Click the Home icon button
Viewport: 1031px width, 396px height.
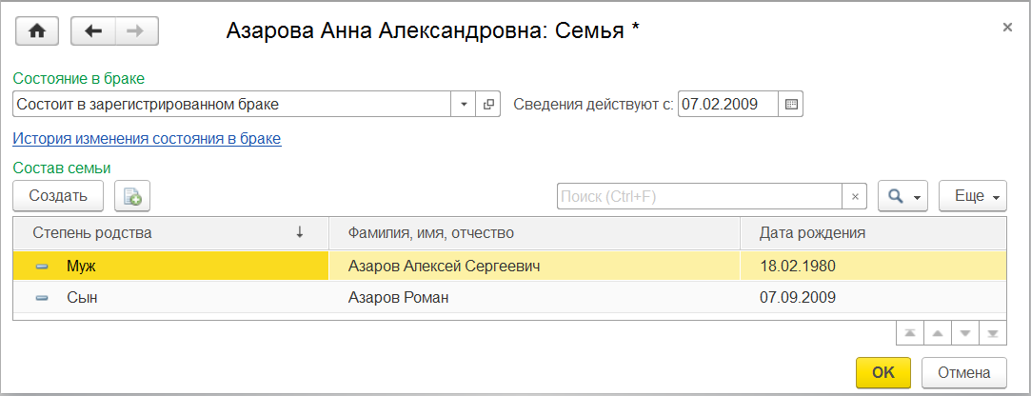pos(37,31)
